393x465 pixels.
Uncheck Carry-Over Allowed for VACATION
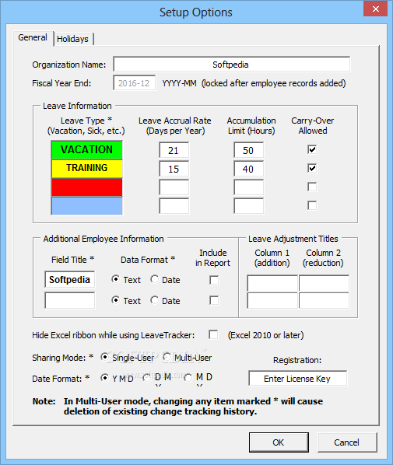click(312, 149)
